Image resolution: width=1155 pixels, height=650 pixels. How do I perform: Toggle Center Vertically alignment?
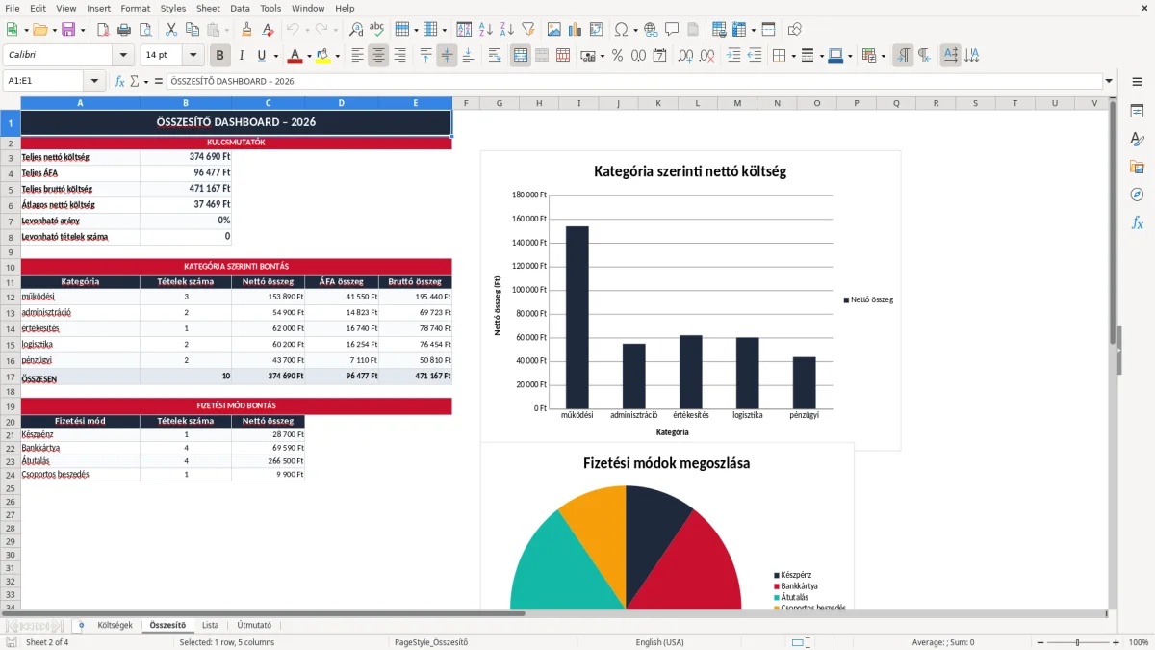[447, 55]
